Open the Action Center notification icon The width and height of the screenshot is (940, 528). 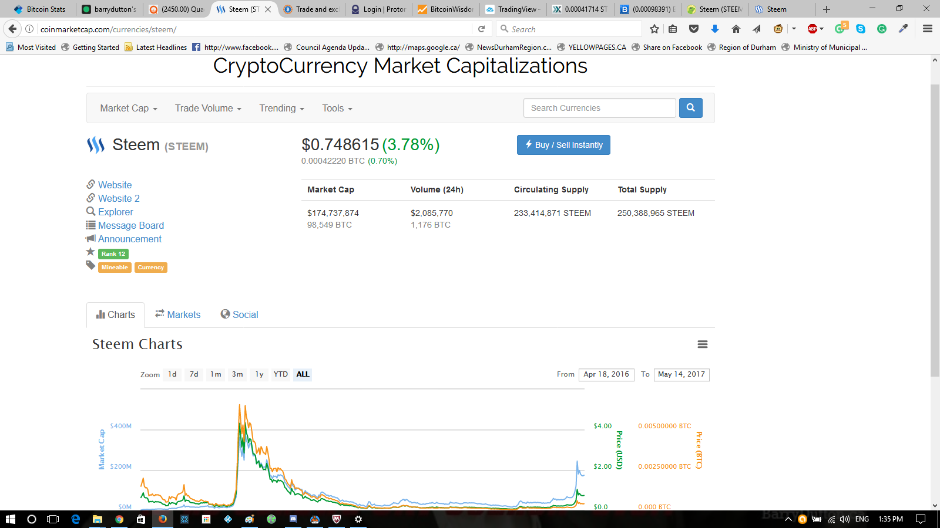[921, 519]
